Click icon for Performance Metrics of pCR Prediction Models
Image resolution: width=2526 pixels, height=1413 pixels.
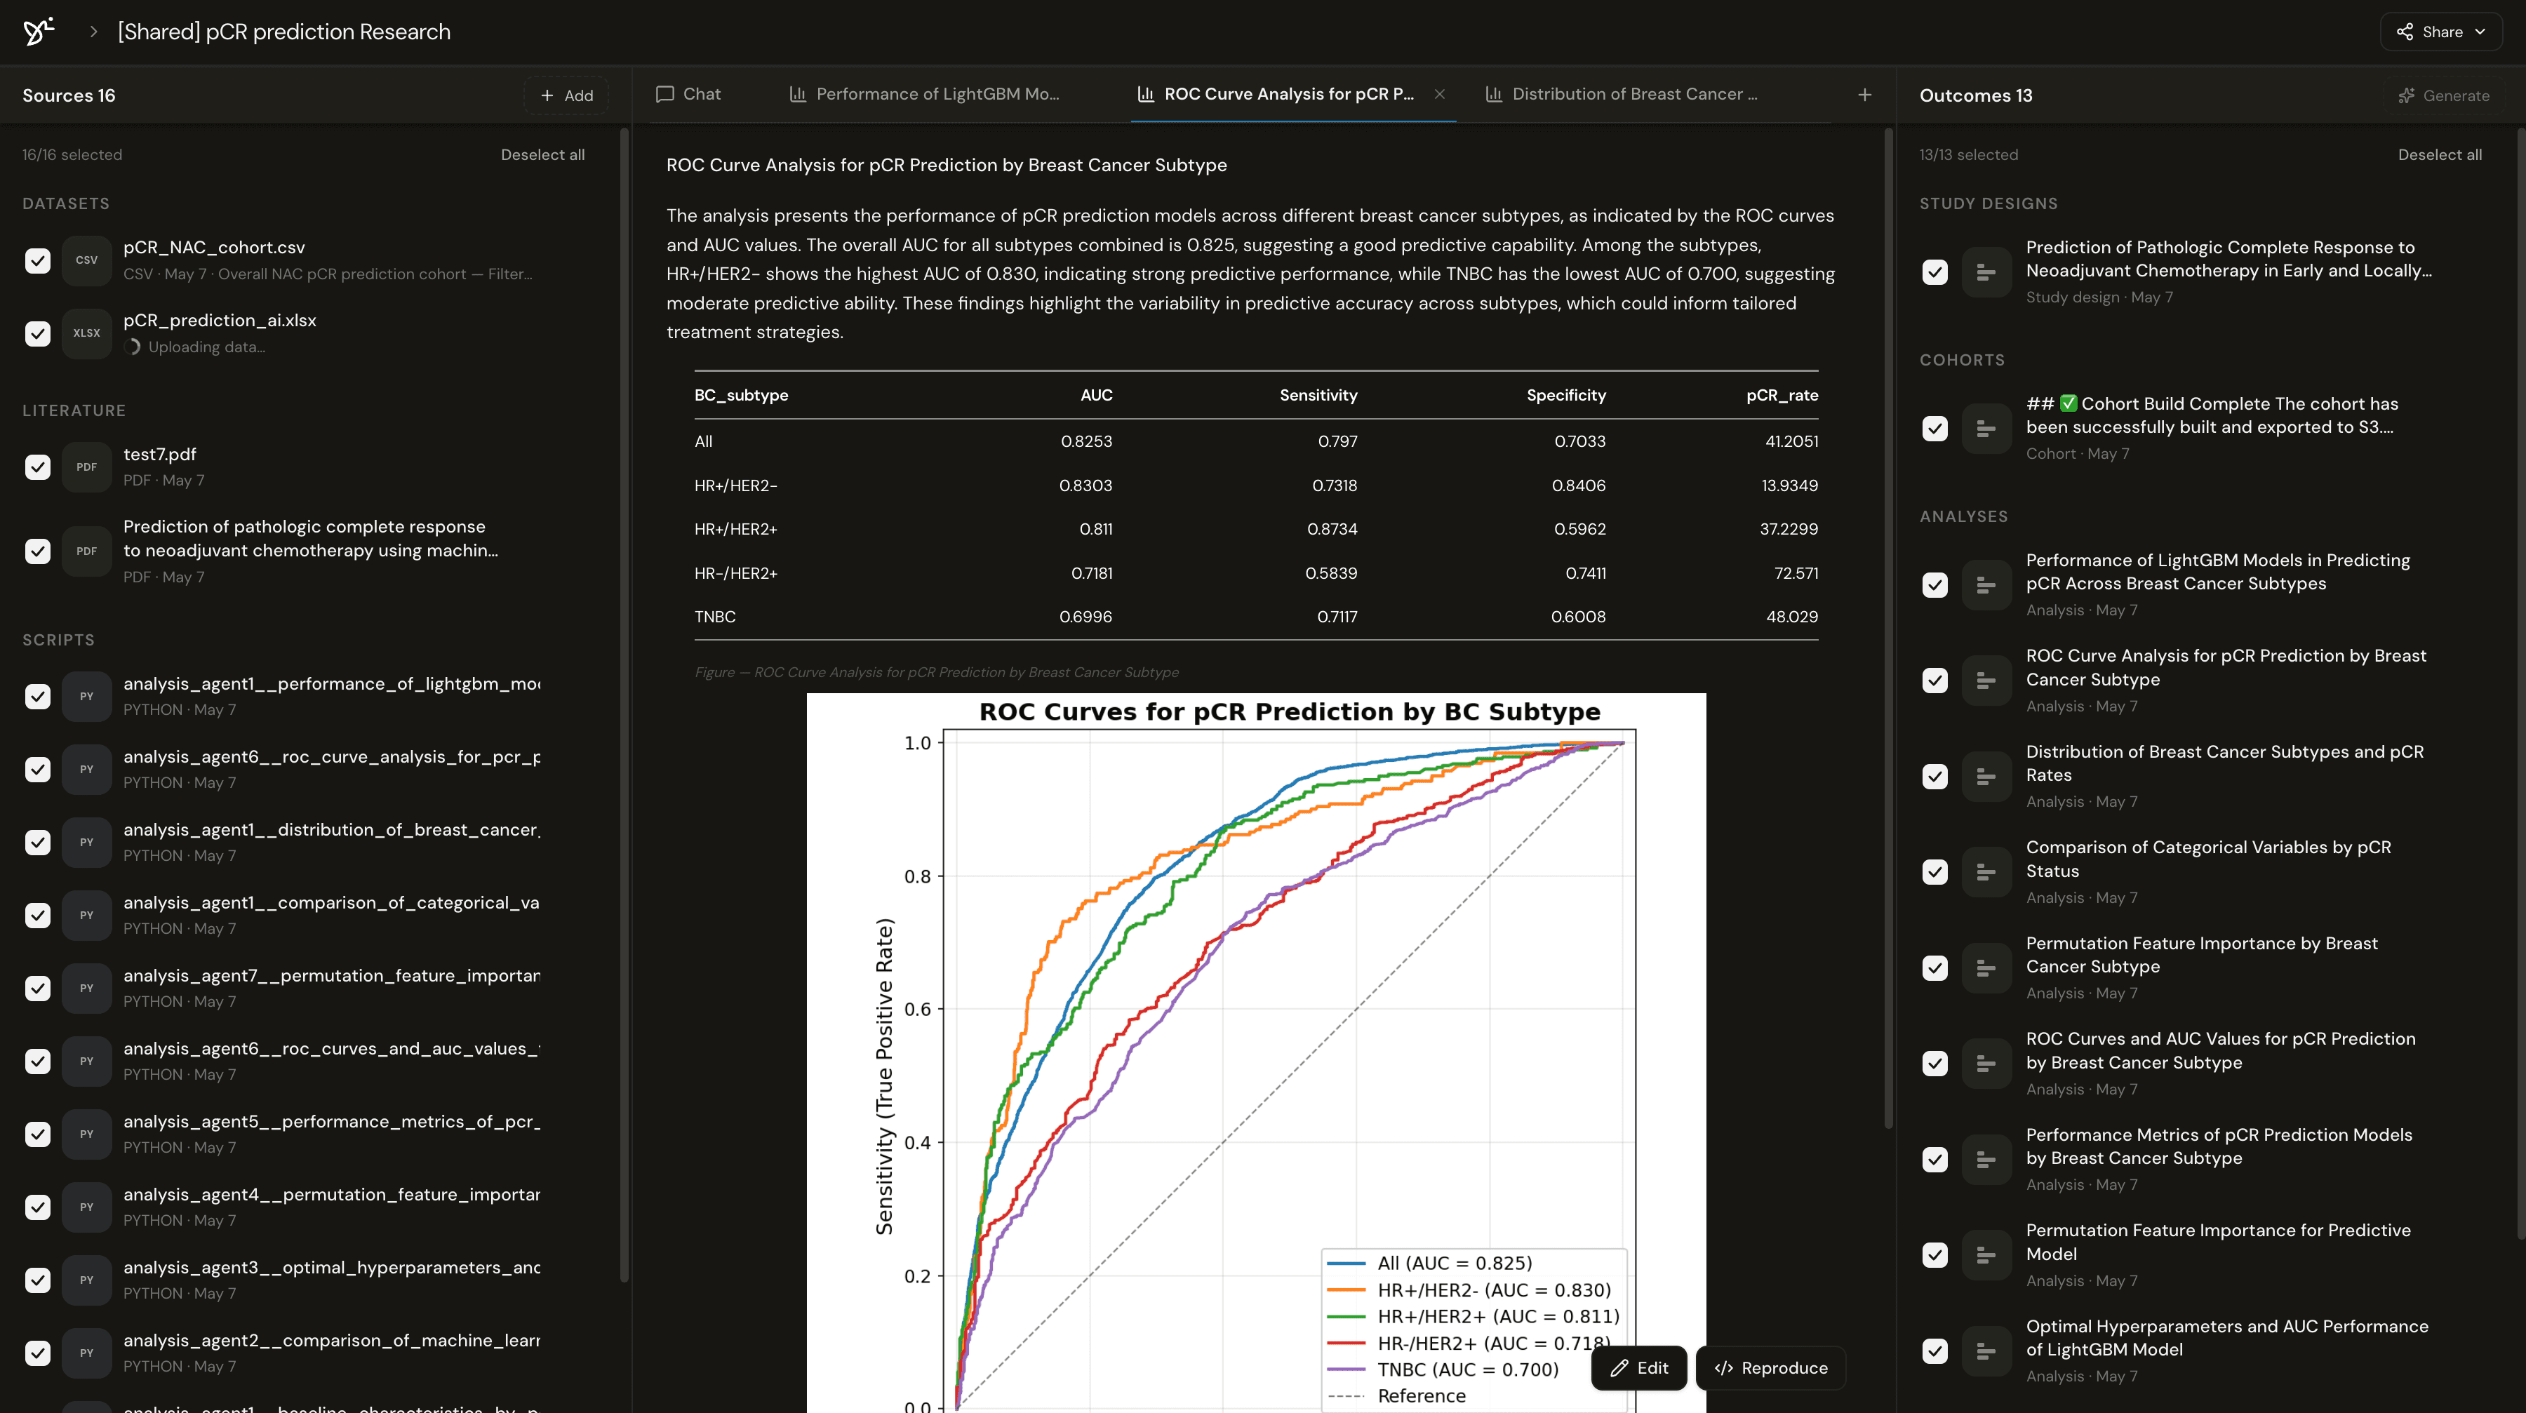point(1986,1159)
